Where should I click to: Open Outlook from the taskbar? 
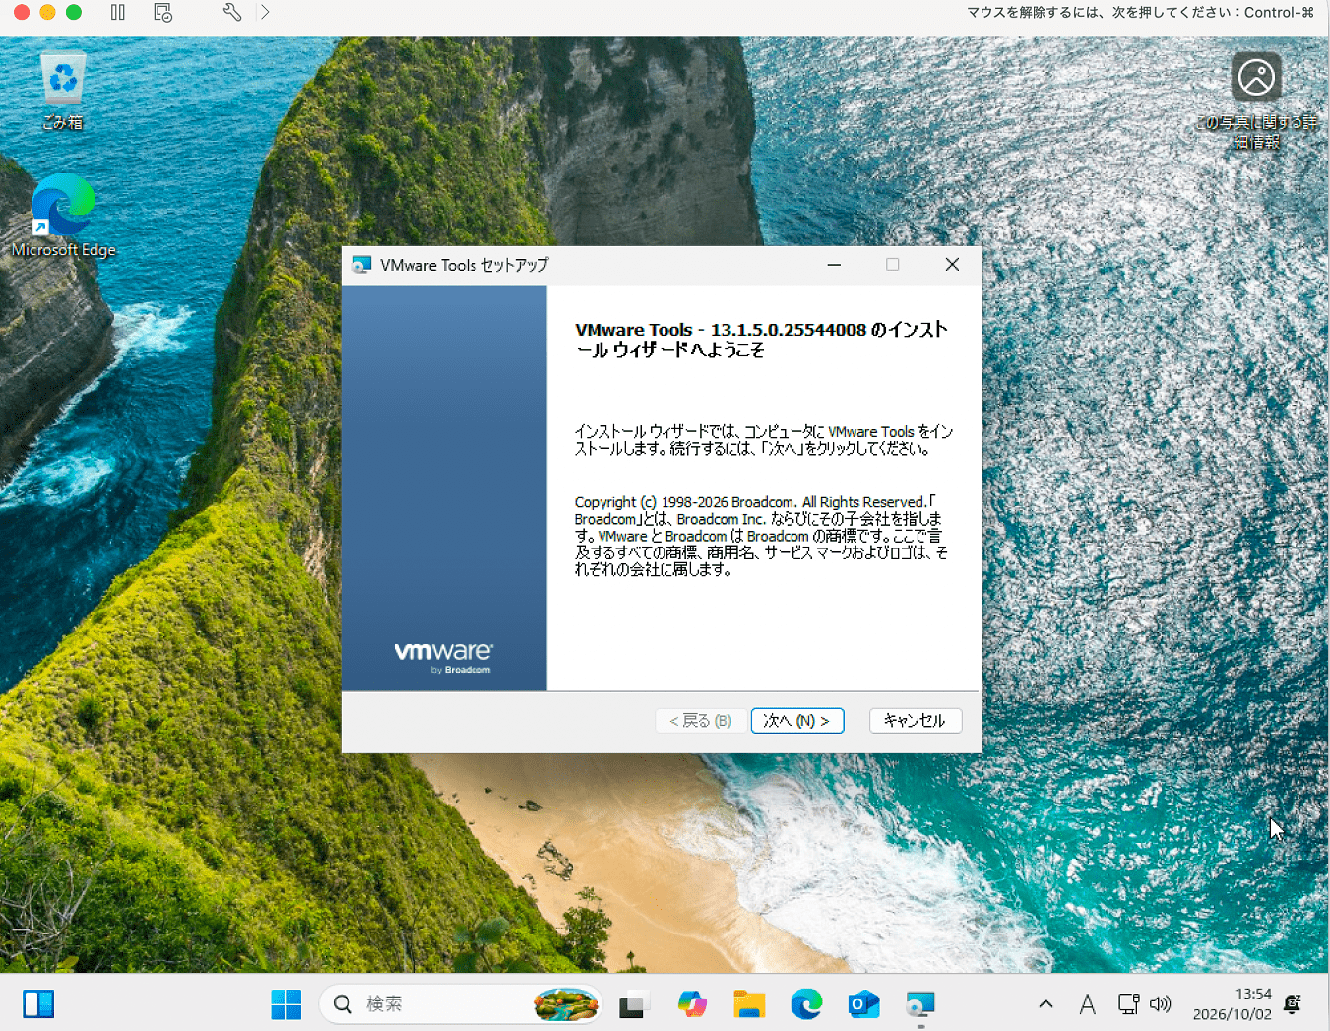[863, 1004]
